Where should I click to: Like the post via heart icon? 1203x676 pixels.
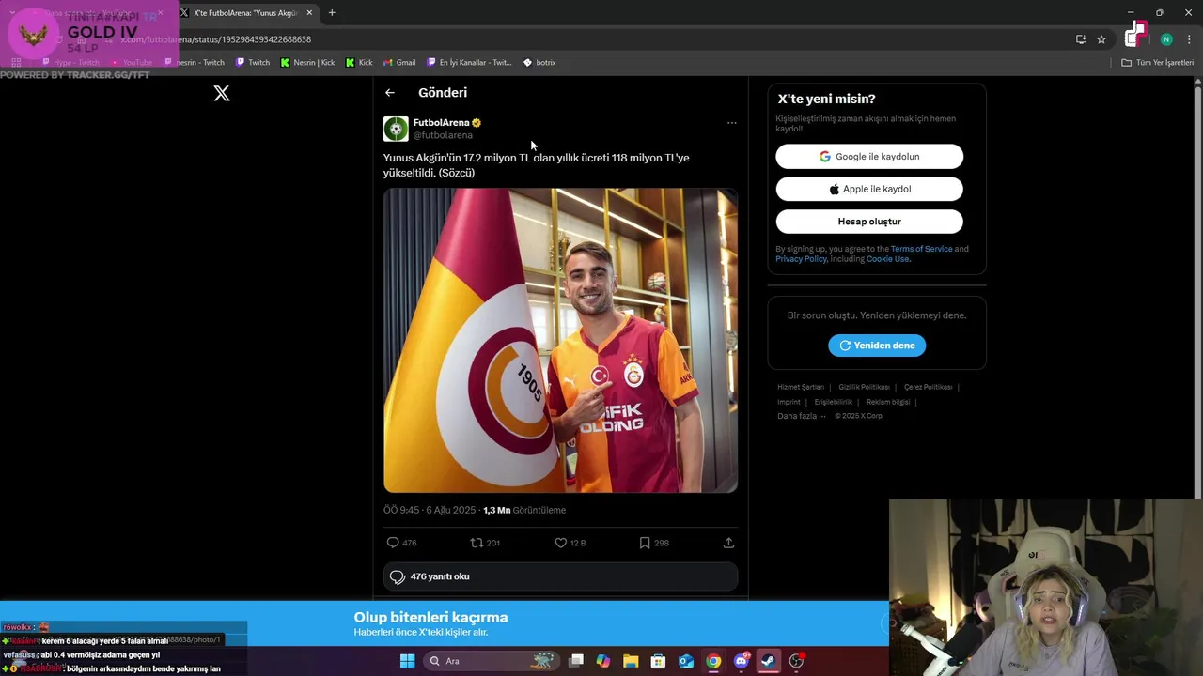click(560, 543)
